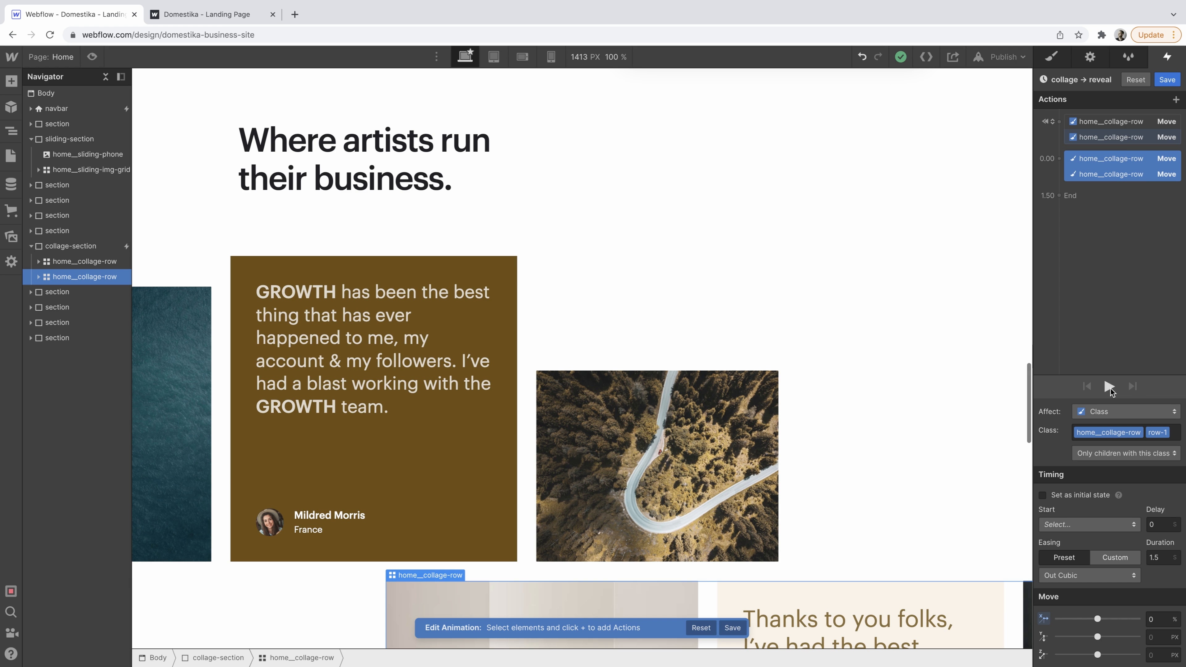Collapse the sliding-section tree item
The width and height of the screenshot is (1186, 667).
pyautogui.click(x=31, y=139)
